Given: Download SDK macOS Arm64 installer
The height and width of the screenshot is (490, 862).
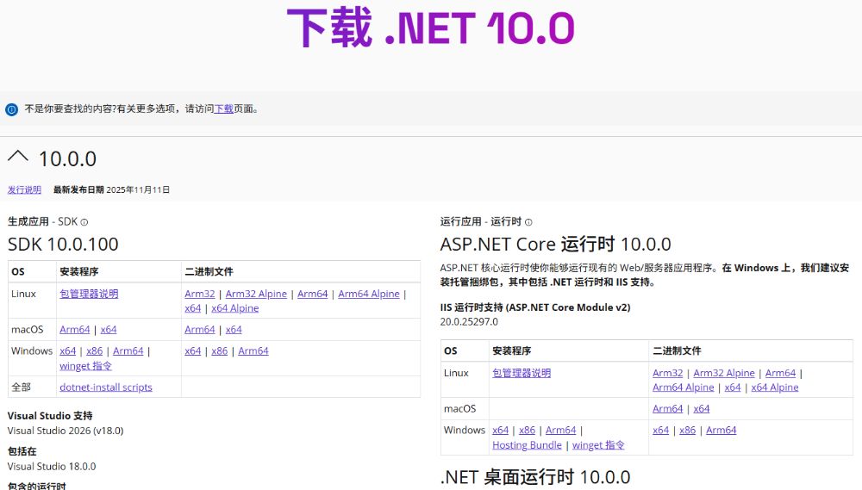Looking at the screenshot, I should tap(75, 330).
